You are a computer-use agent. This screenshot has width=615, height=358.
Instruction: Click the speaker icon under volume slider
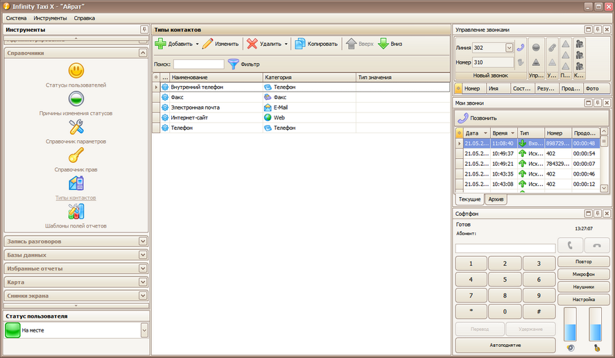(x=571, y=348)
